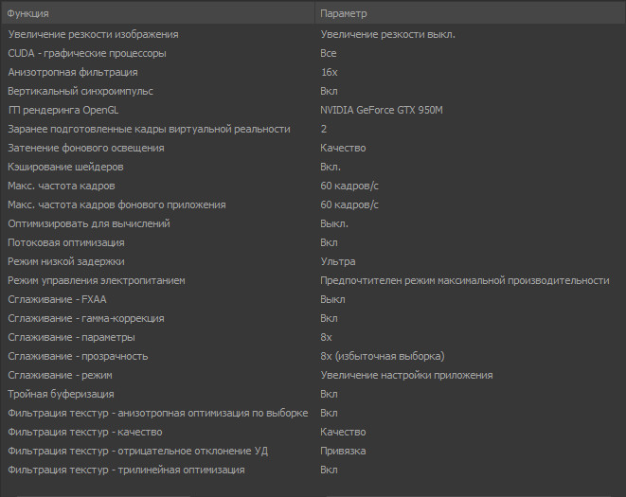
Task: Open the "Все" value for CUDA processors
Action: pos(329,53)
